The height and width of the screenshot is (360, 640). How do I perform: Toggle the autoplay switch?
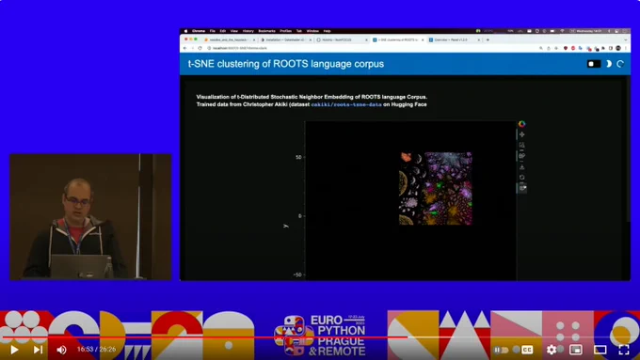[502, 350]
